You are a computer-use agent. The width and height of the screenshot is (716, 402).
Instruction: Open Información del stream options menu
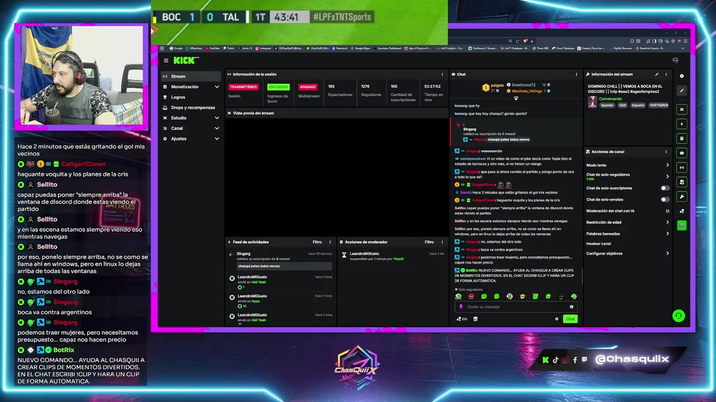[666, 74]
